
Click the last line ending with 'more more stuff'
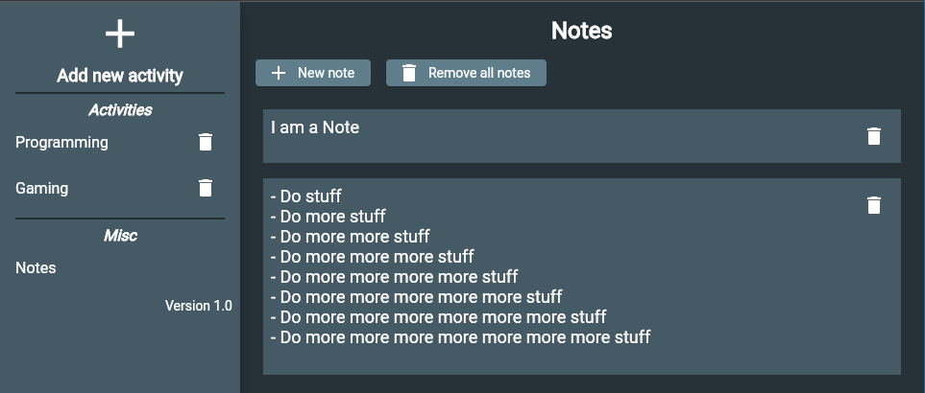pos(461,337)
